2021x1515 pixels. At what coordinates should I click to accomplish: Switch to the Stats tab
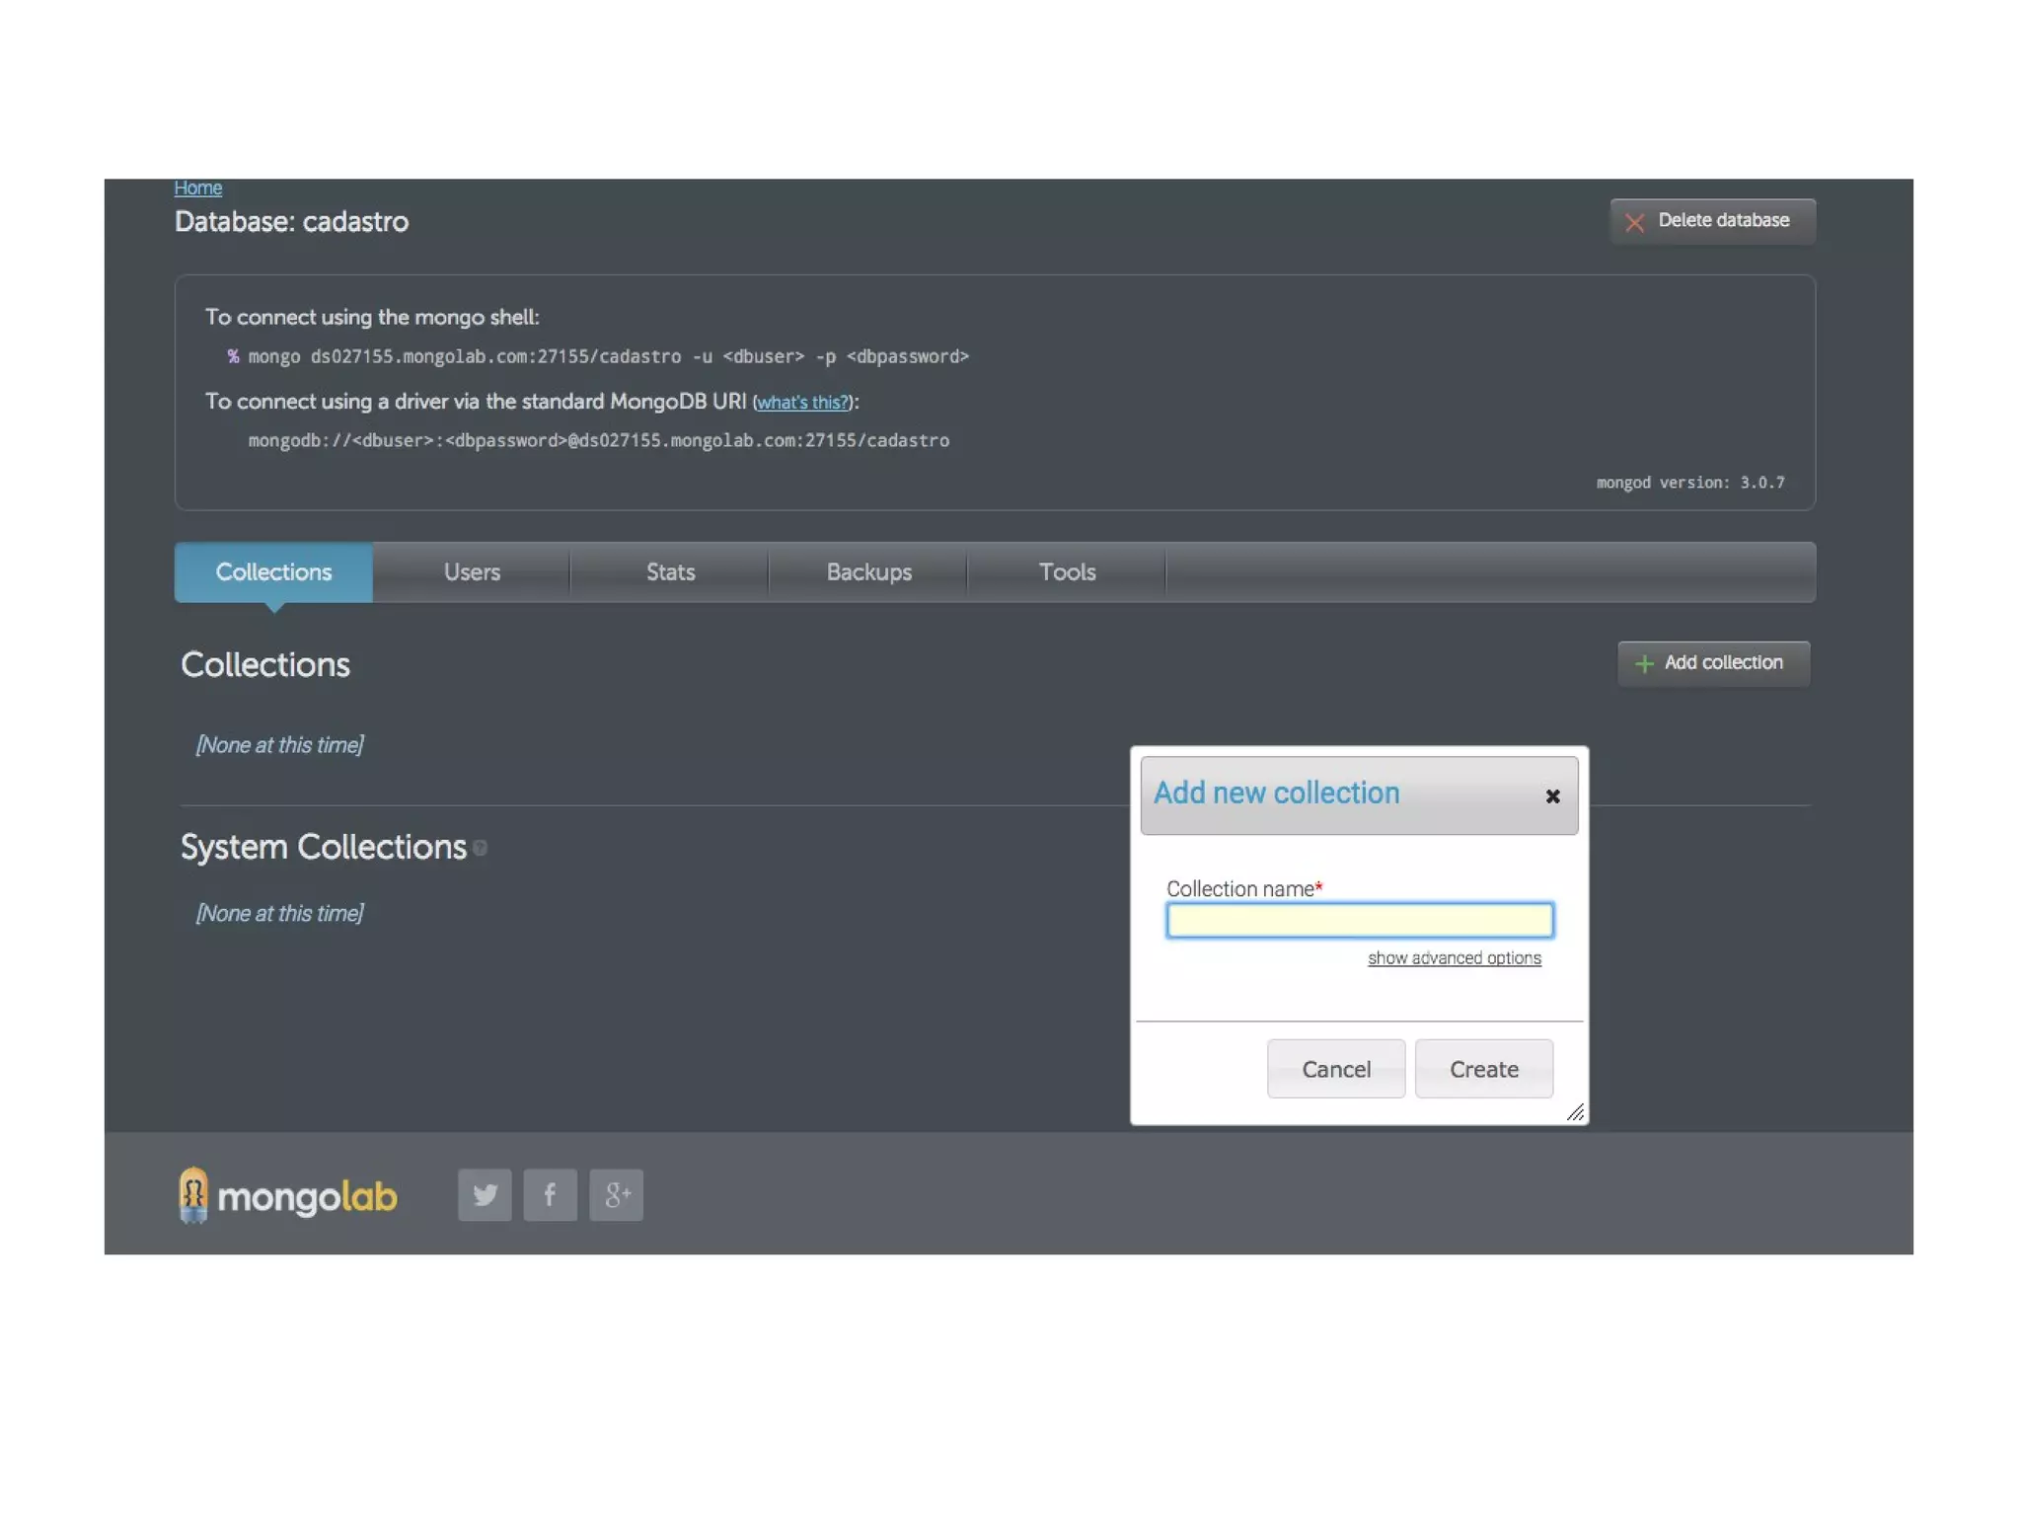670,571
